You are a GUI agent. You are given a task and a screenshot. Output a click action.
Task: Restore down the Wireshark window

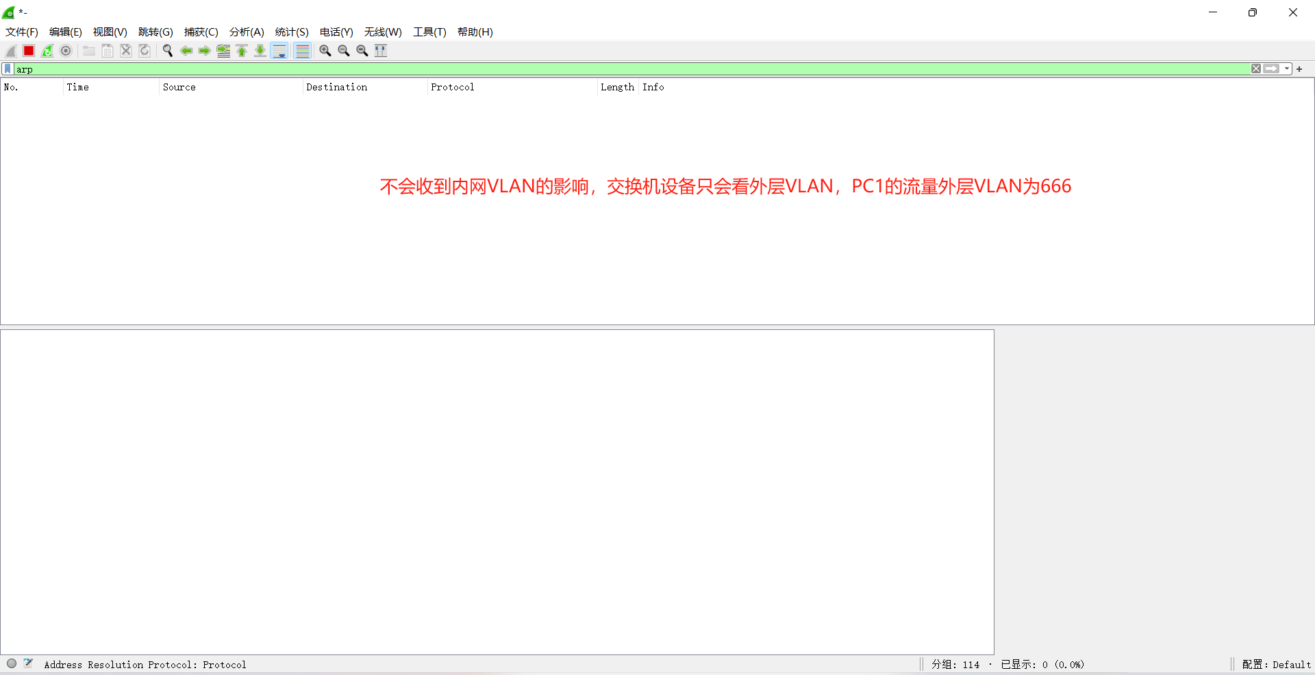click(1253, 12)
